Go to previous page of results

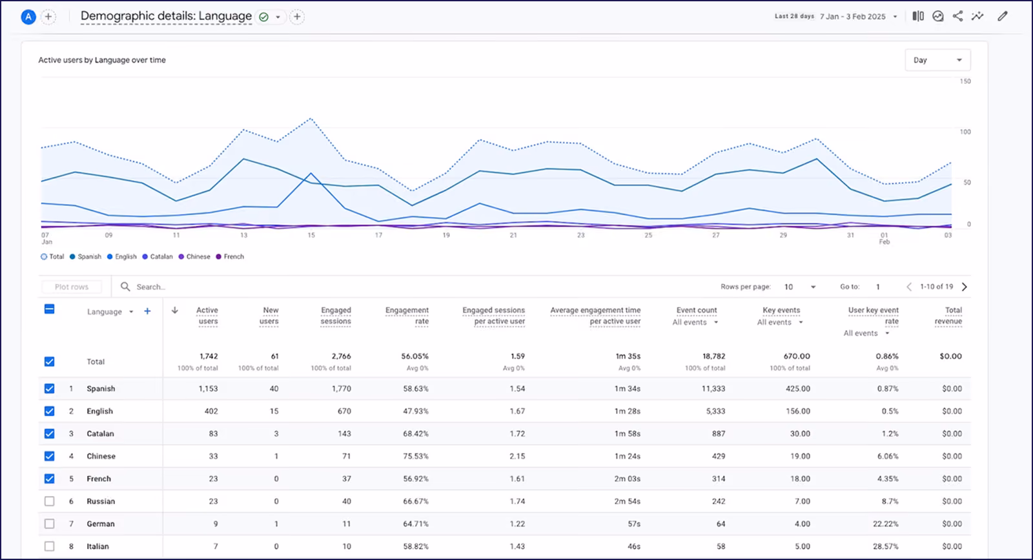[909, 287]
